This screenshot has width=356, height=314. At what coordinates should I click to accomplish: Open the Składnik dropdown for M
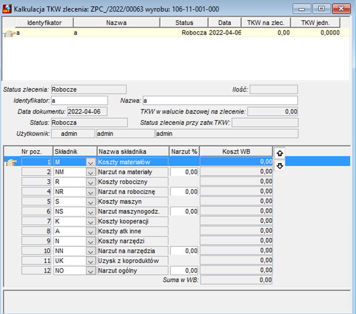tap(91, 162)
